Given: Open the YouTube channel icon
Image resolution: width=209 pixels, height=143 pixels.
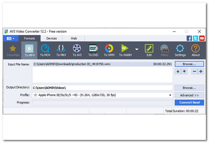Looking at the screenshot, I should click(202, 38).
